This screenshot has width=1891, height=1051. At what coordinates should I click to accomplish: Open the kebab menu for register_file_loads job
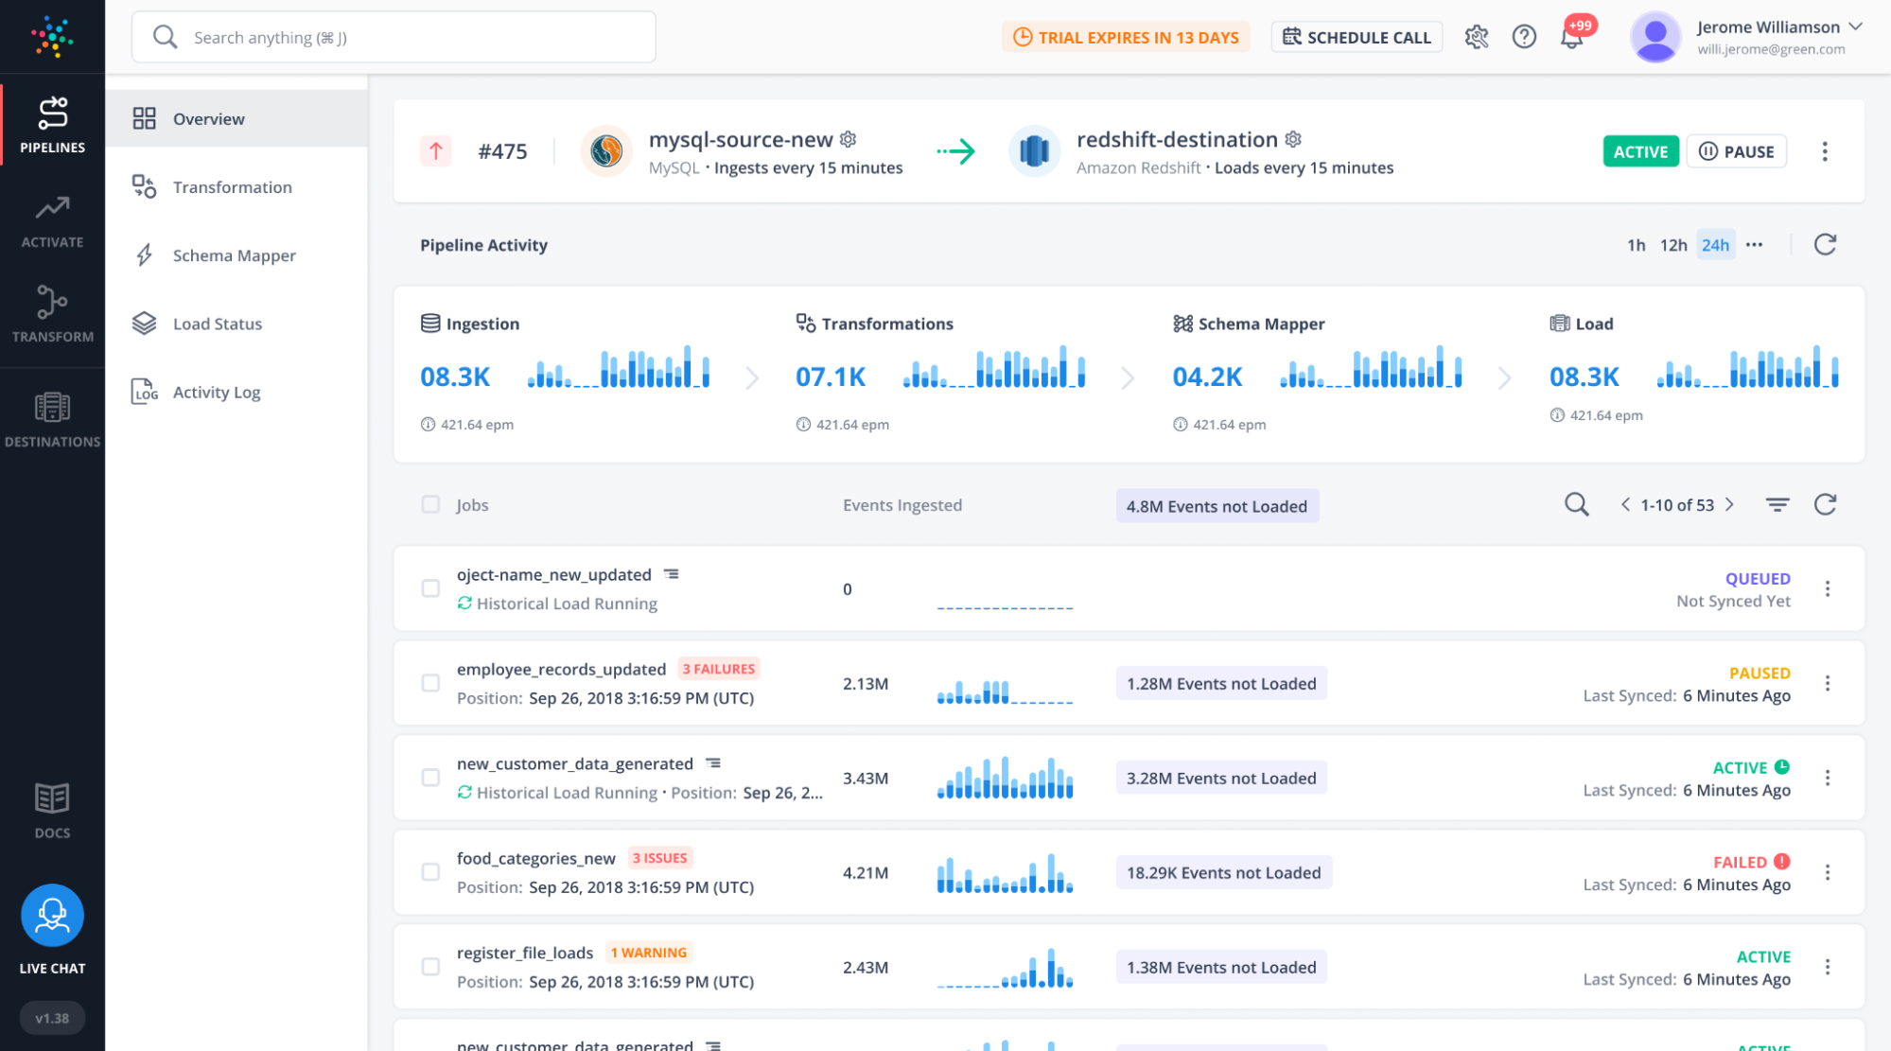point(1826,967)
